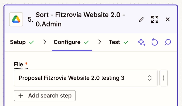Open the AI sparkle assistant icon
This screenshot has height=106, width=182.
coord(142,42)
